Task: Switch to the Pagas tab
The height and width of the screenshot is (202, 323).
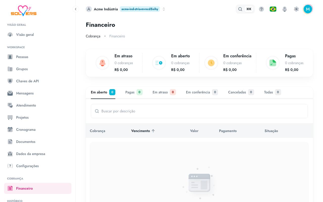Action: 134,92
